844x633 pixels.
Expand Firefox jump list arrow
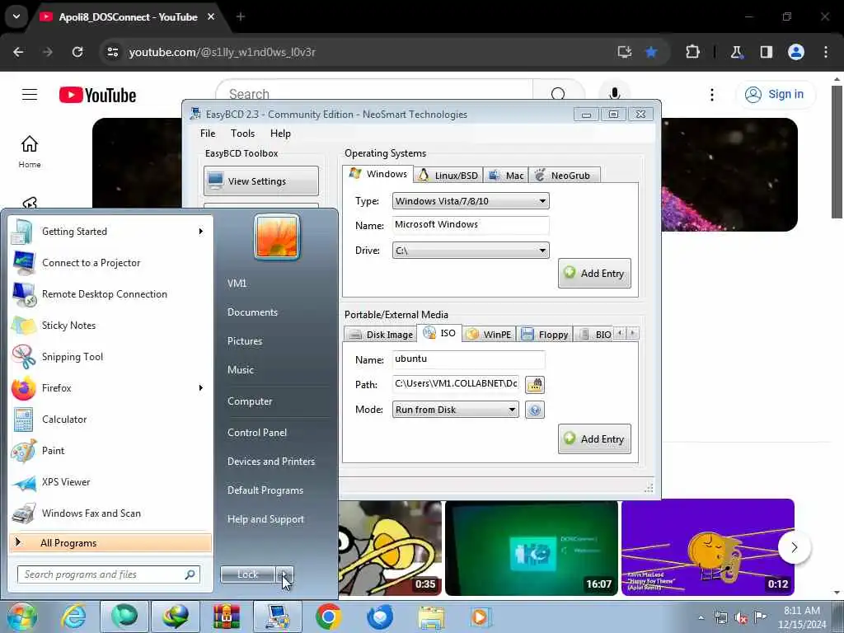point(201,388)
